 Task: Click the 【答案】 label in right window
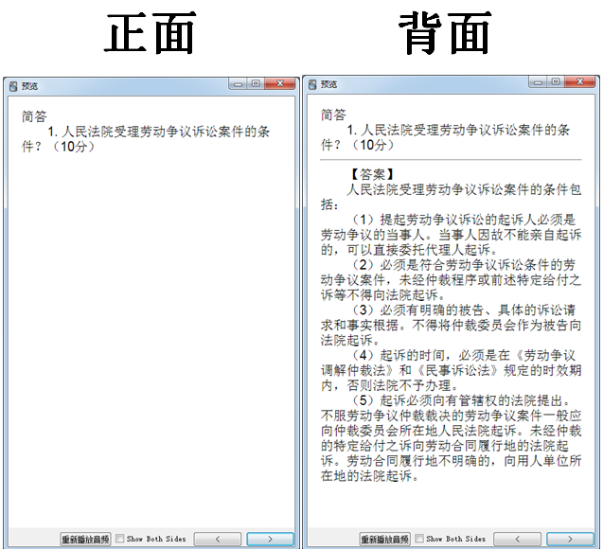tap(372, 174)
